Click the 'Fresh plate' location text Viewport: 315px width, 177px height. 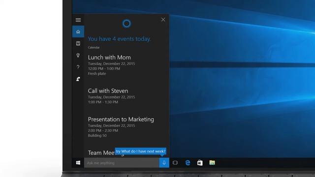point(97,74)
